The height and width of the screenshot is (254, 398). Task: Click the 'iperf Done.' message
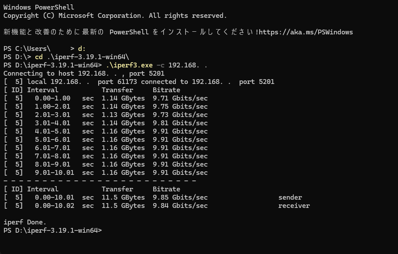tap(25, 222)
